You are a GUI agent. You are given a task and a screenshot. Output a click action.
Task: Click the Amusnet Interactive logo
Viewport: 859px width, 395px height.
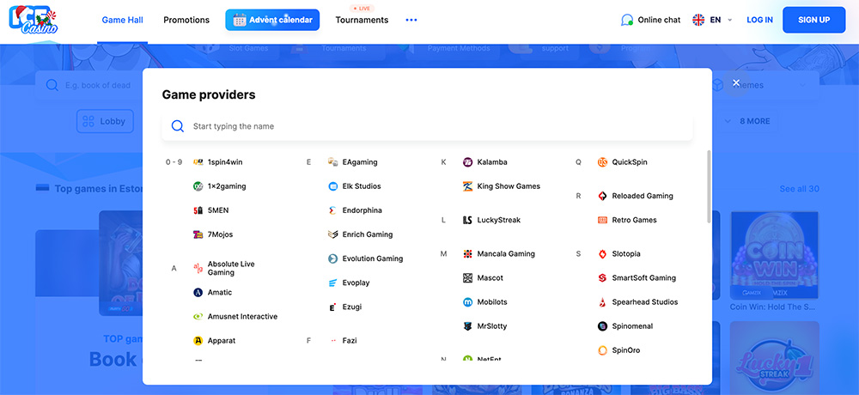pos(198,317)
